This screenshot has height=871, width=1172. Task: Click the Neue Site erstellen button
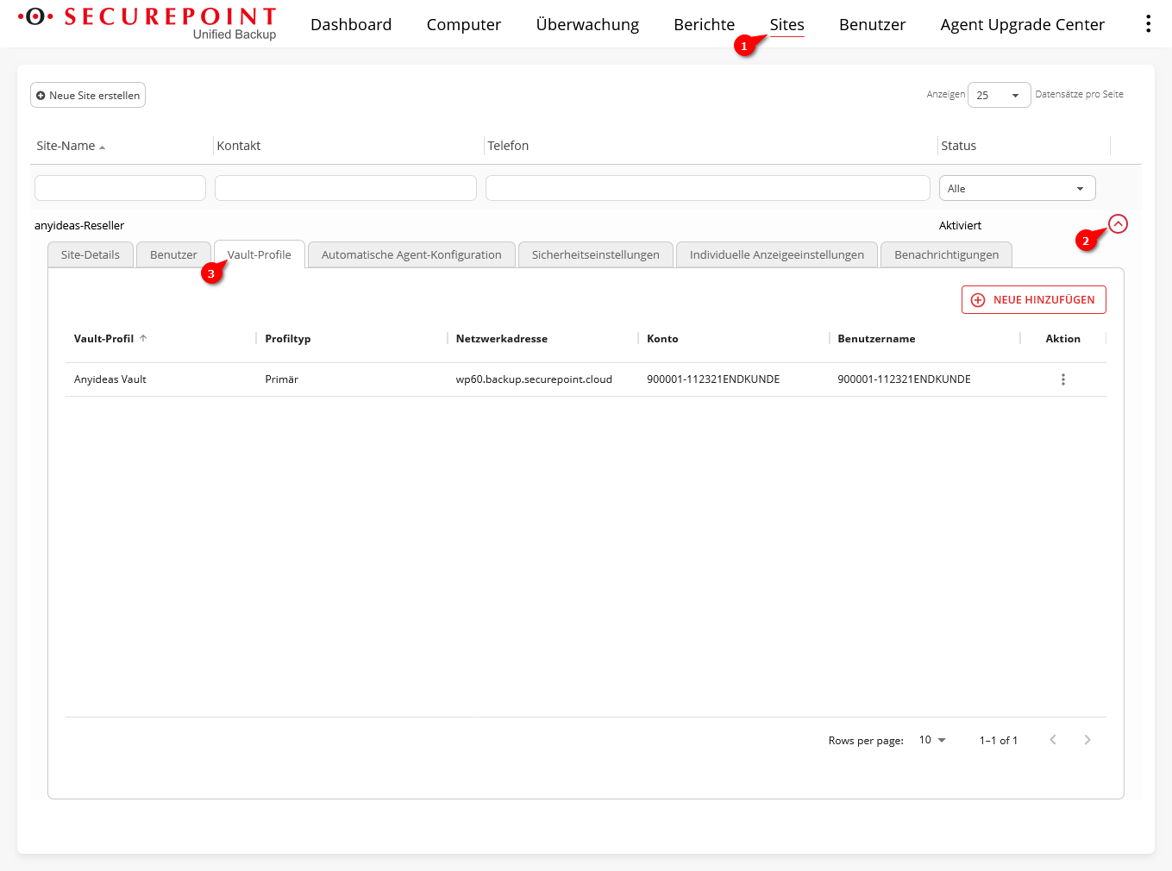(88, 95)
